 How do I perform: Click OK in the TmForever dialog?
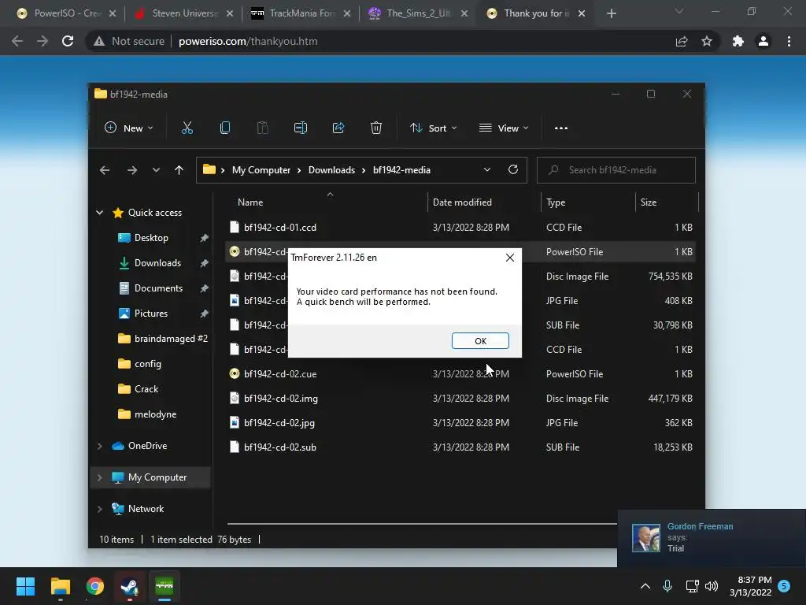pyautogui.click(x=480, y=340)
